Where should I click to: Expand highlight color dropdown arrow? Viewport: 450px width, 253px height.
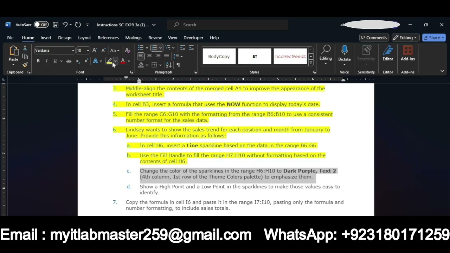coord(115,61)
